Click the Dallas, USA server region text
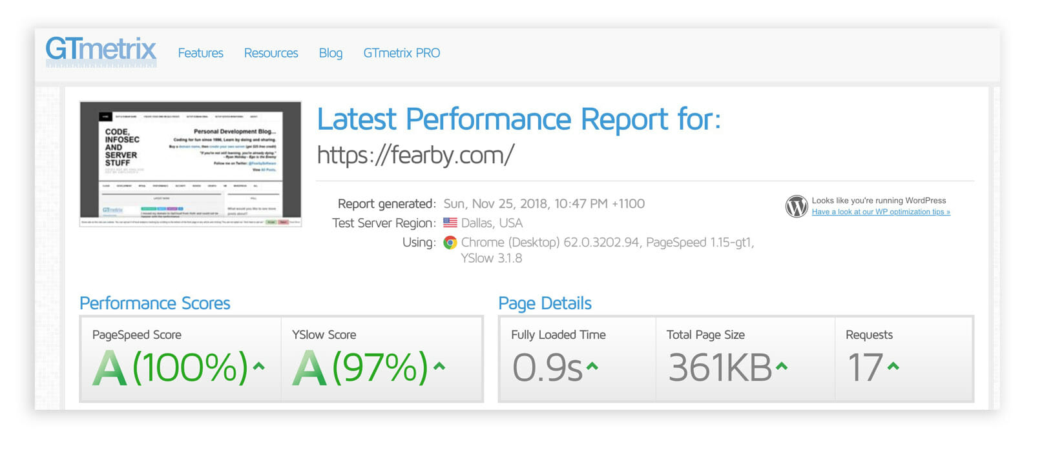1044x455 pixels. 492,223
